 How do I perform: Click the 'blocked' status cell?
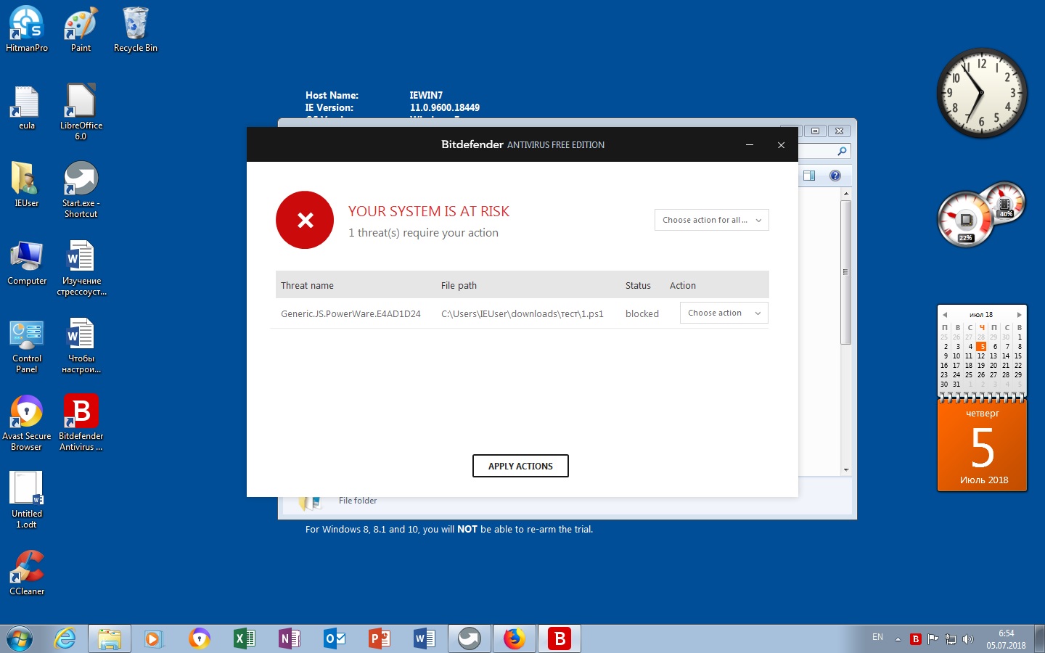pos(642,313)
